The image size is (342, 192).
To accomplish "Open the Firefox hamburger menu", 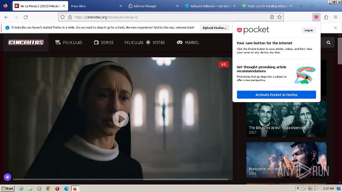I will click(x=336, y=17).
